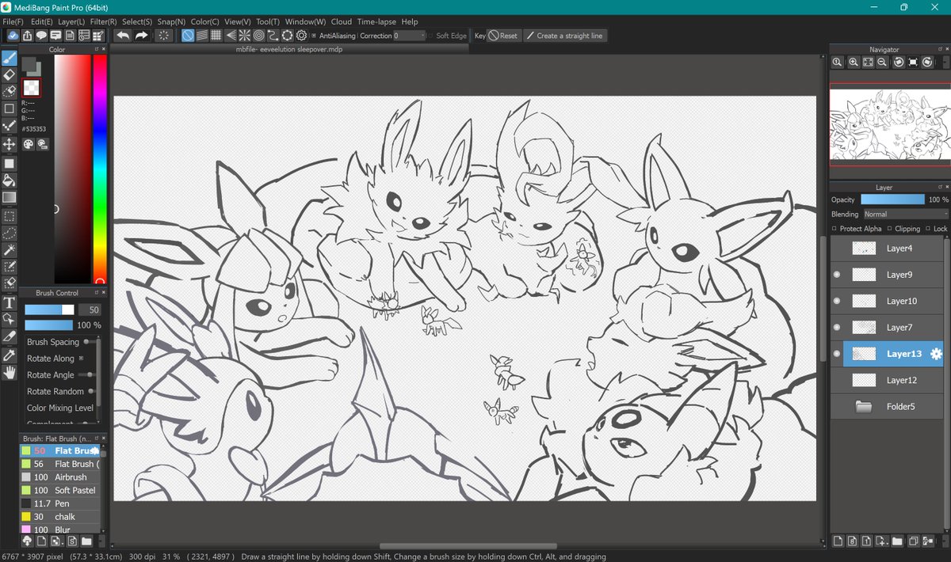Hide Layer7 visibility dot

837,327
